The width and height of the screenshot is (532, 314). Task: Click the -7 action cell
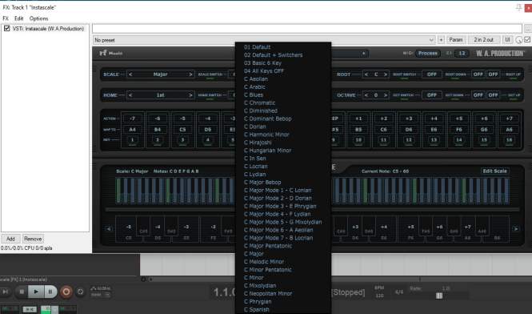(132, 119)
